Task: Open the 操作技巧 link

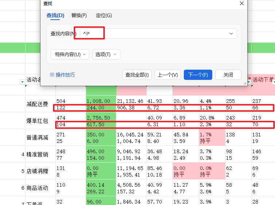Action: click(x=62, y=75)
